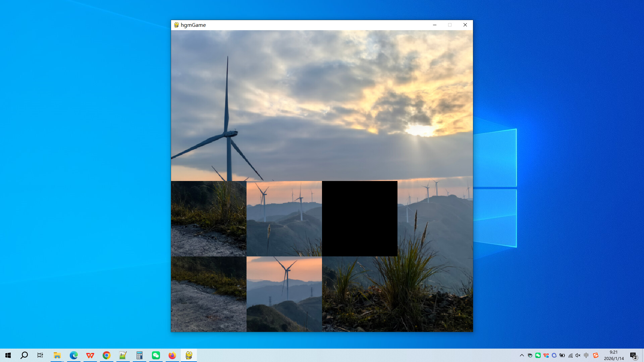The height and width of the screenshot is (362, 644).
Task: Select the hgmGame icon on the taskbar
Action: tap(189, 355)
